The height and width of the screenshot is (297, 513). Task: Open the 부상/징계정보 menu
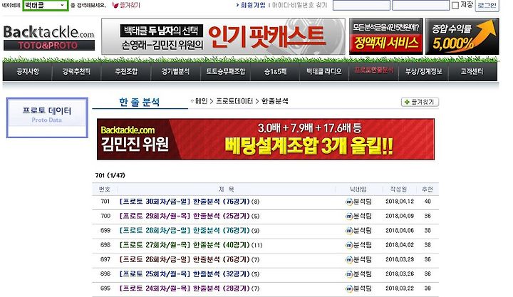(424, 71)
